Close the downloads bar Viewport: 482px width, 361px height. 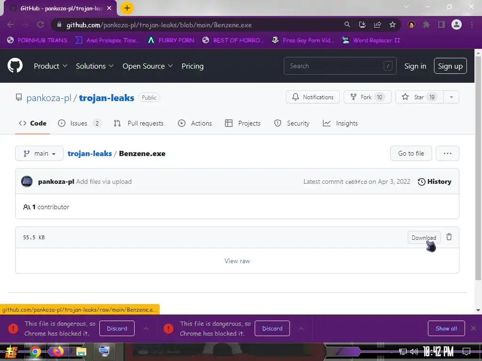click(x=474, y=328)
